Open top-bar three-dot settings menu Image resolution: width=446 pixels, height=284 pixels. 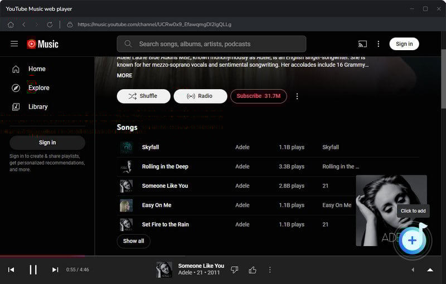[379, 44]
